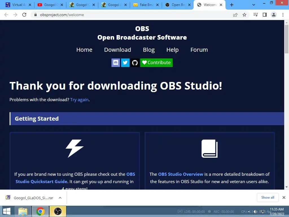This screenshot has width=289, height=217.
Task: Click the page vertical scrollbar thumb
Action: (x=286, y=39)
